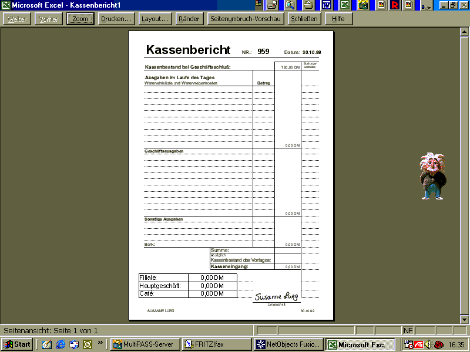Click the Internet Explorer quick launch icon
The height and width of the screenshot is (352, 470).
pyautogui.click(x=61, y=344)
